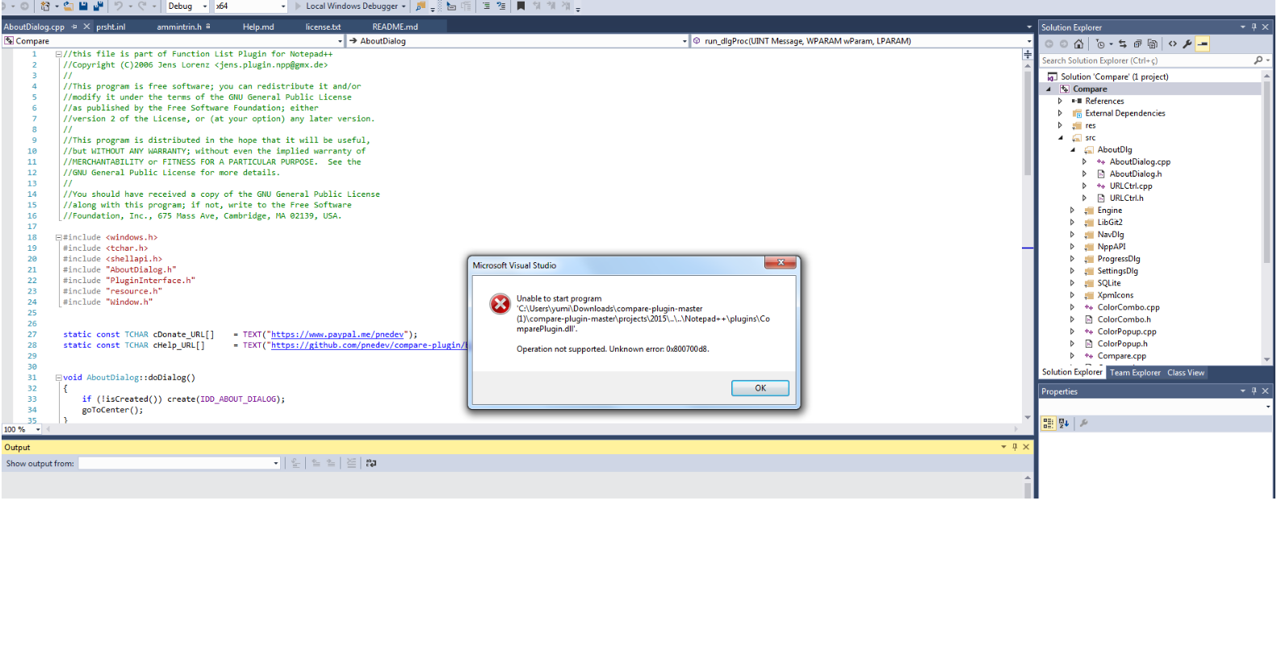Click the uncomment selection icon
Image resolution: width=1277 pixels, height=655 pixels.
(x=500, y=6)
